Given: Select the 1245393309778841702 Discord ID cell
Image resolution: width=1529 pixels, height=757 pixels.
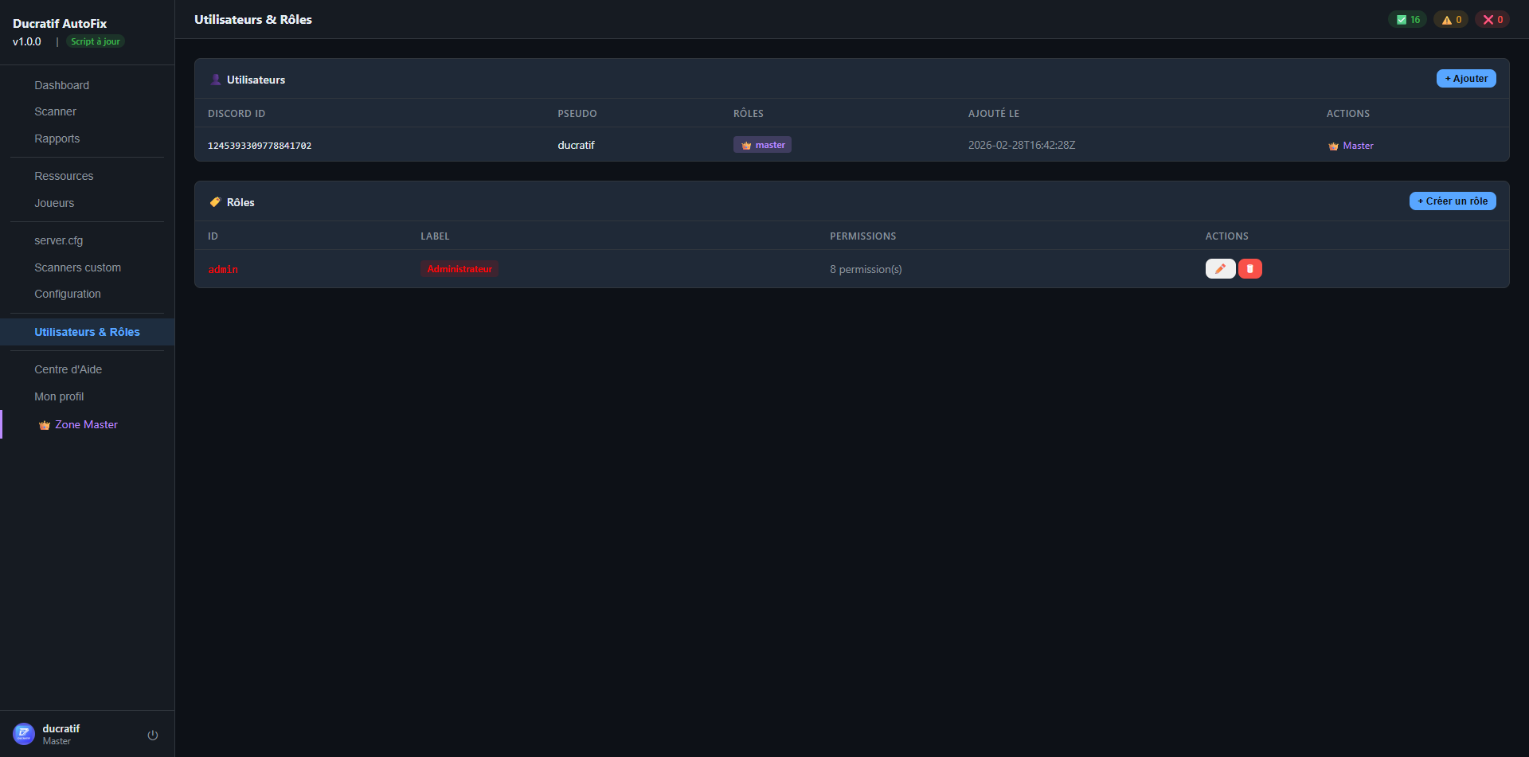Looking at the screenshot, I should click(260, 145).
